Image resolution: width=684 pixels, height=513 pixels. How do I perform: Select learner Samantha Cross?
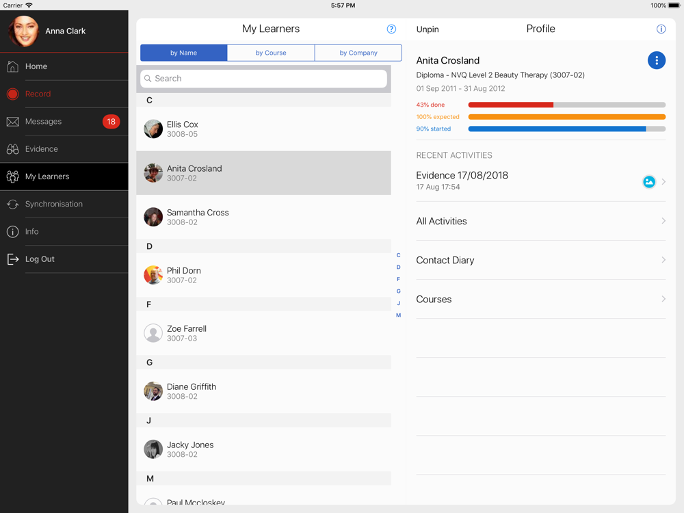coord(263,217)
